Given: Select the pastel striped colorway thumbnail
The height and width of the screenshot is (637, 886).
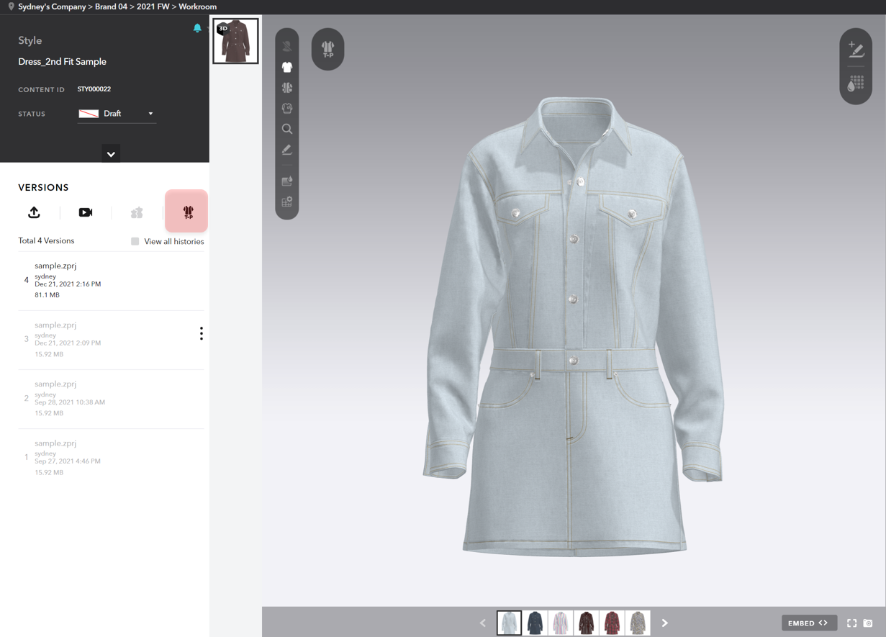Looking at the screenshot, I should [x=561, y=623].
